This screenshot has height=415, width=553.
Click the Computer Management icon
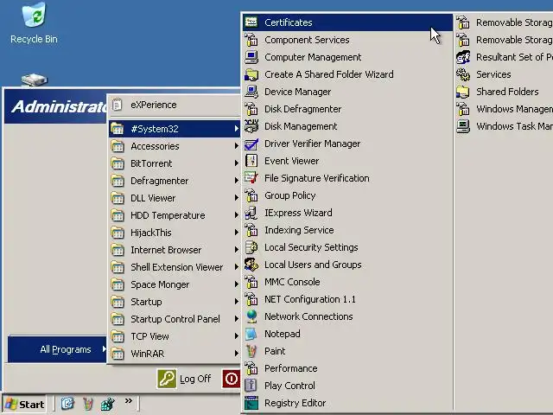coord(251,57)
